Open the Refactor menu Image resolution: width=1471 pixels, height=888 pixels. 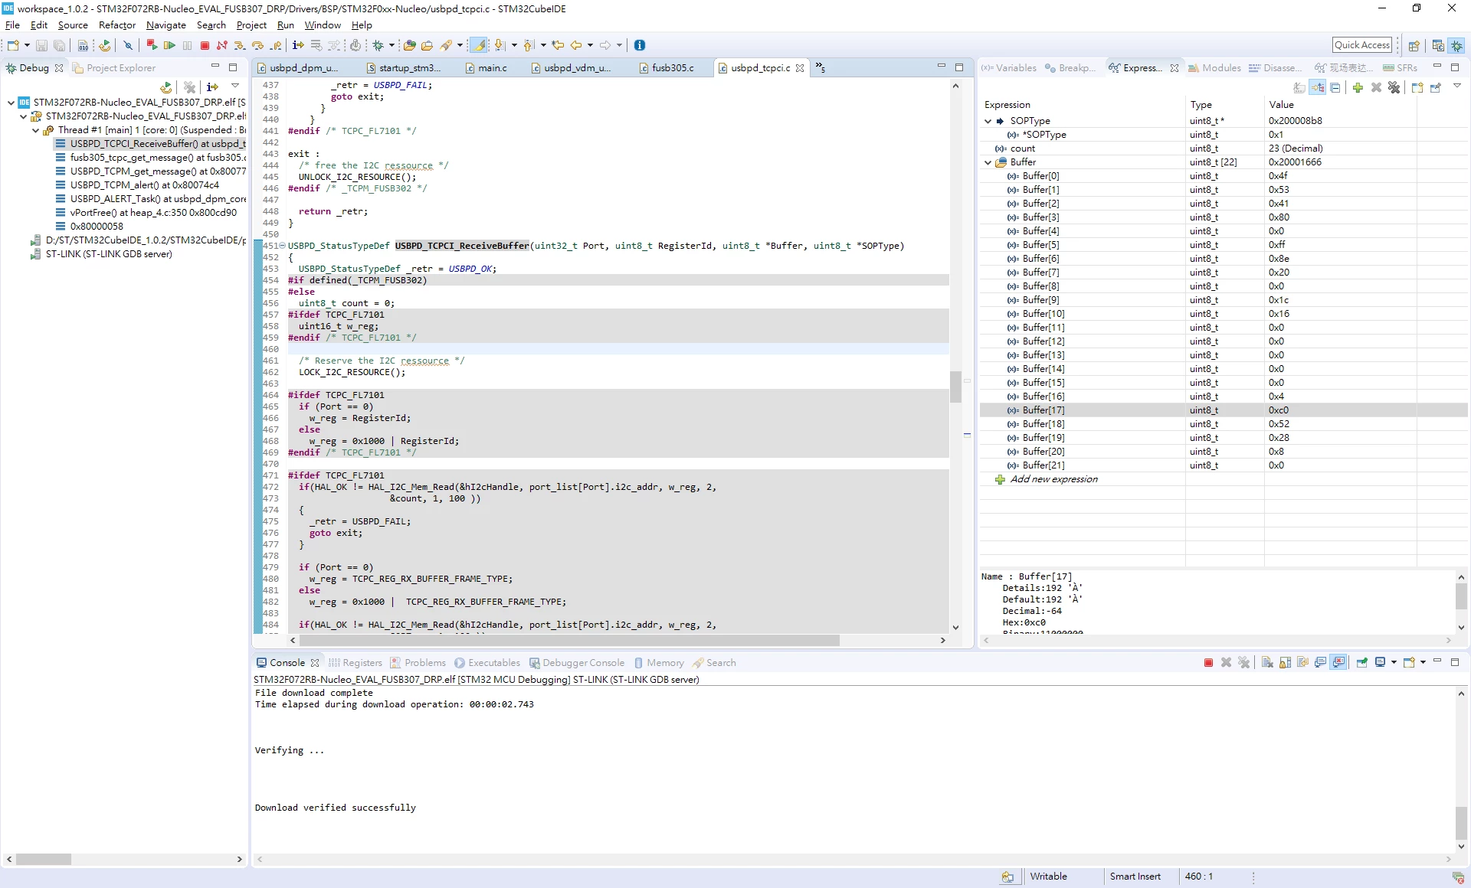tap(116, 25)
